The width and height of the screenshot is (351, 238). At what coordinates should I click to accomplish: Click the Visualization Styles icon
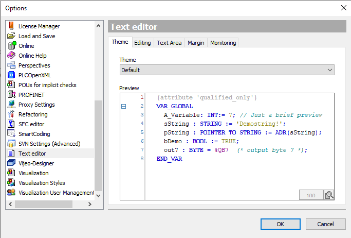click(11, 183)
